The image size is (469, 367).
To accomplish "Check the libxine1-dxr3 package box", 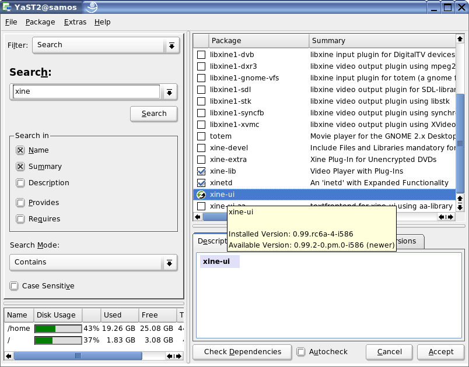I will click(201, 66).
